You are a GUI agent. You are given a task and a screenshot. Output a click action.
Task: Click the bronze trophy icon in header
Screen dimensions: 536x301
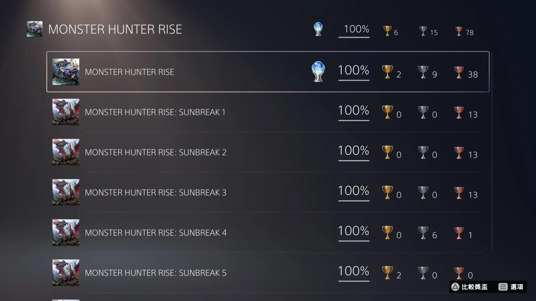tap(459, 31)
